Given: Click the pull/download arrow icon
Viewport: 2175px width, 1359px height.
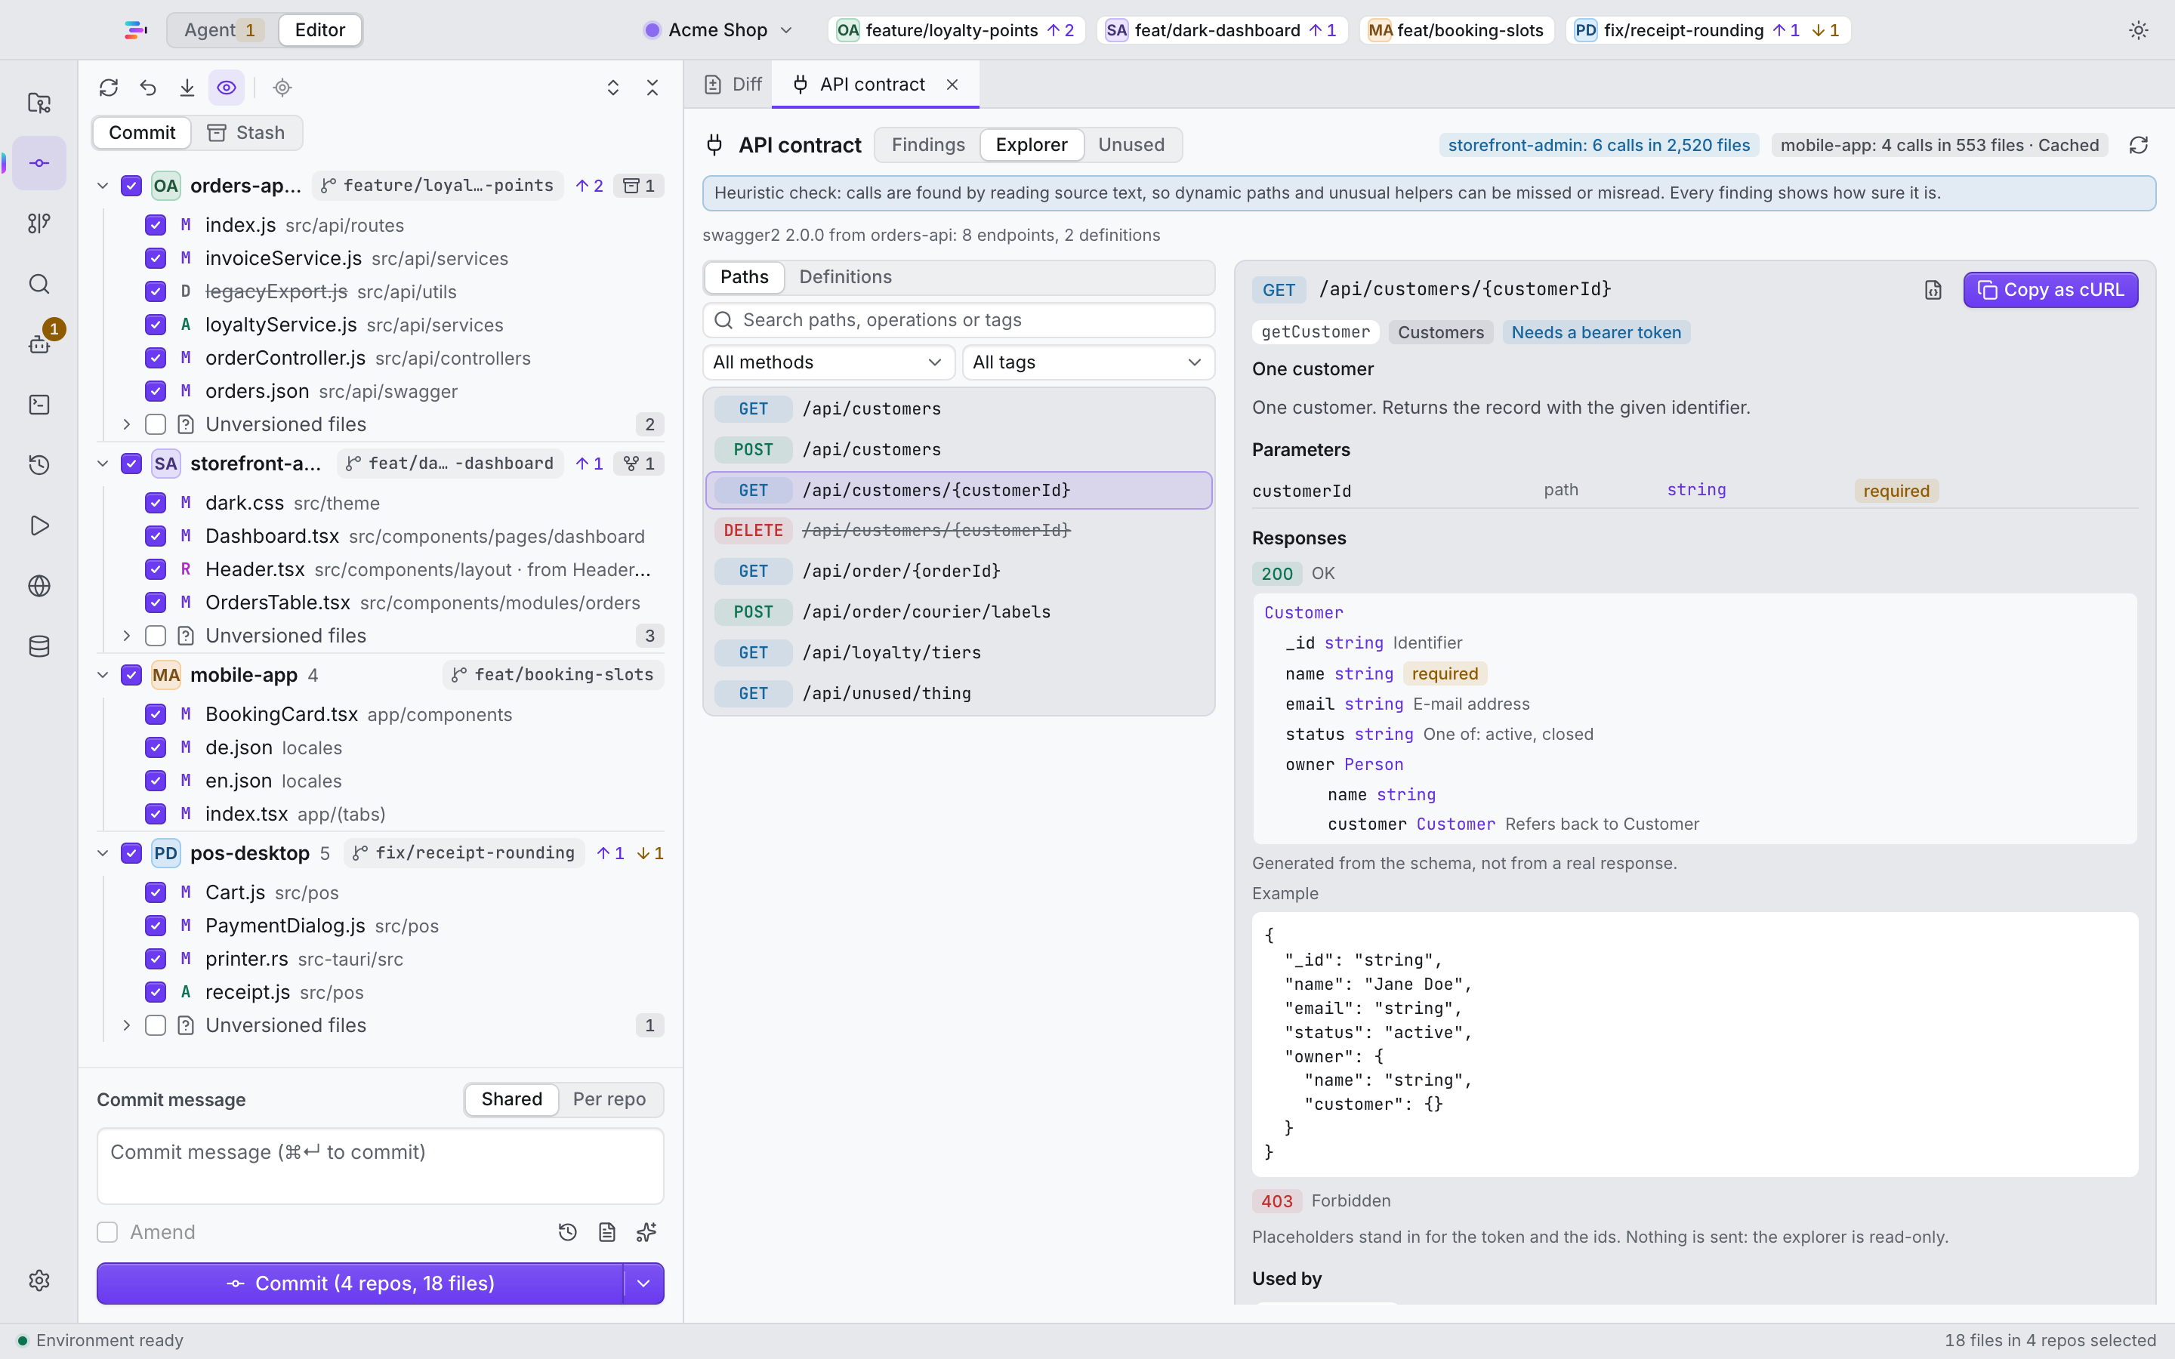Looking at the screenshot, I should [x=187, y=87].
